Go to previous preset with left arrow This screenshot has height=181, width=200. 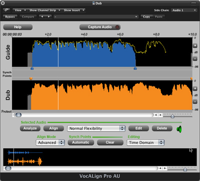point(42,17)
